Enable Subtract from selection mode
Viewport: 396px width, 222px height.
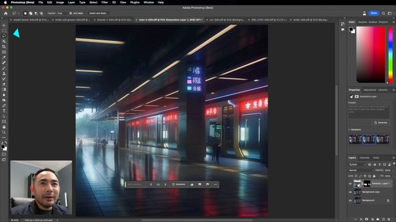36,13
